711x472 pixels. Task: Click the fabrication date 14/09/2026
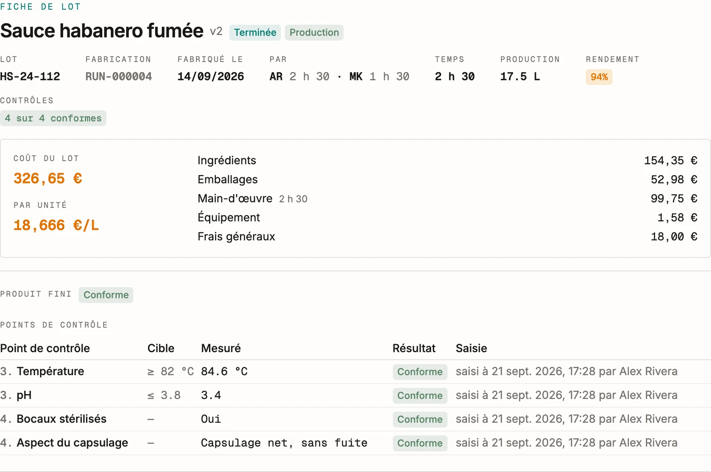(x=211, y=76)
